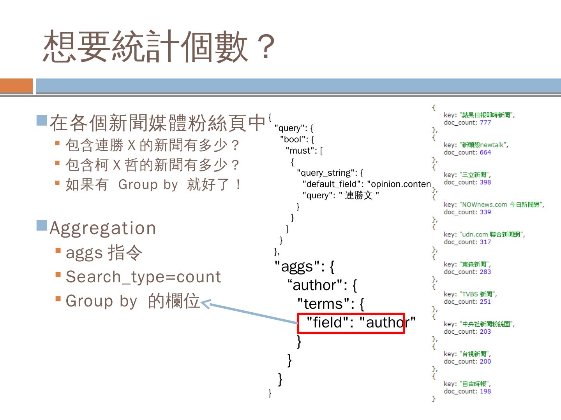Click the doc_count value 664
This screenshot has height=420, width=561.
485,152
